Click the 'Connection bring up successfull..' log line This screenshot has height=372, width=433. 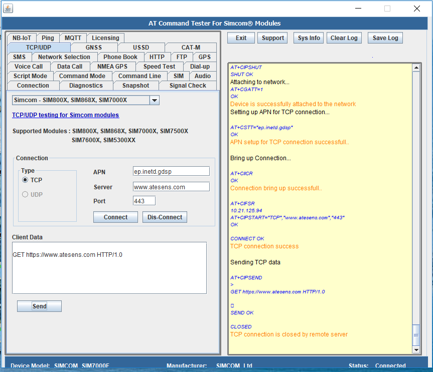276,188
